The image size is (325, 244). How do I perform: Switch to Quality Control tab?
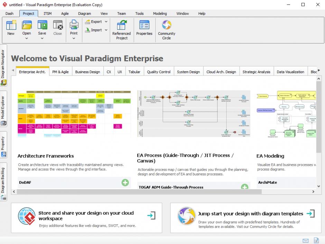coord(159,72)
